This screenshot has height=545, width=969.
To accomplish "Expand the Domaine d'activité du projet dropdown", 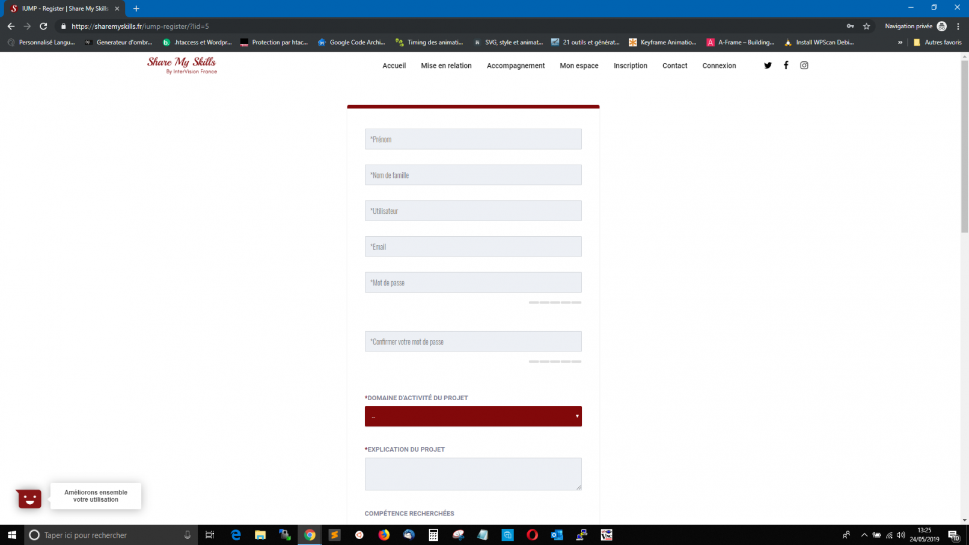I will (472, 416).
